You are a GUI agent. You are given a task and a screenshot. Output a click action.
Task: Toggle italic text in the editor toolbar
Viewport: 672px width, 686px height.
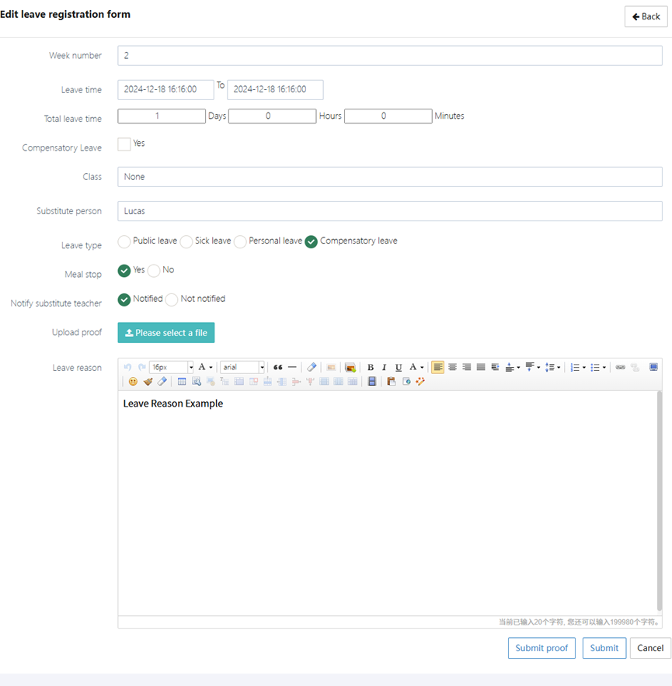pyautogui.click(x=384, y=367)
